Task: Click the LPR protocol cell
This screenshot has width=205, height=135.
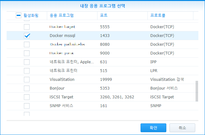Action: point(154,71)
